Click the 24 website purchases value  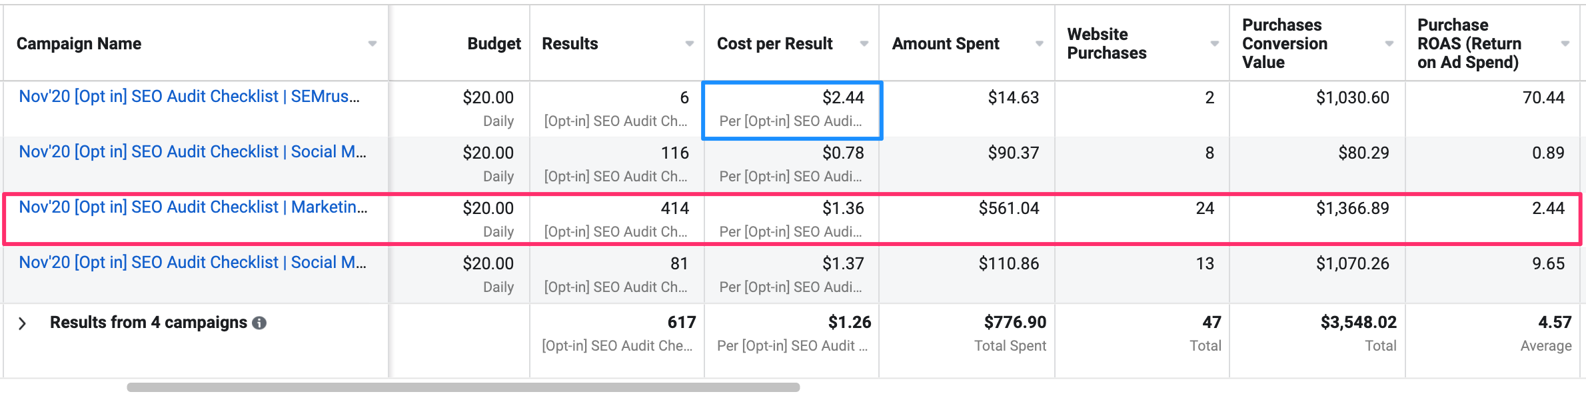tap(1205, 209)
